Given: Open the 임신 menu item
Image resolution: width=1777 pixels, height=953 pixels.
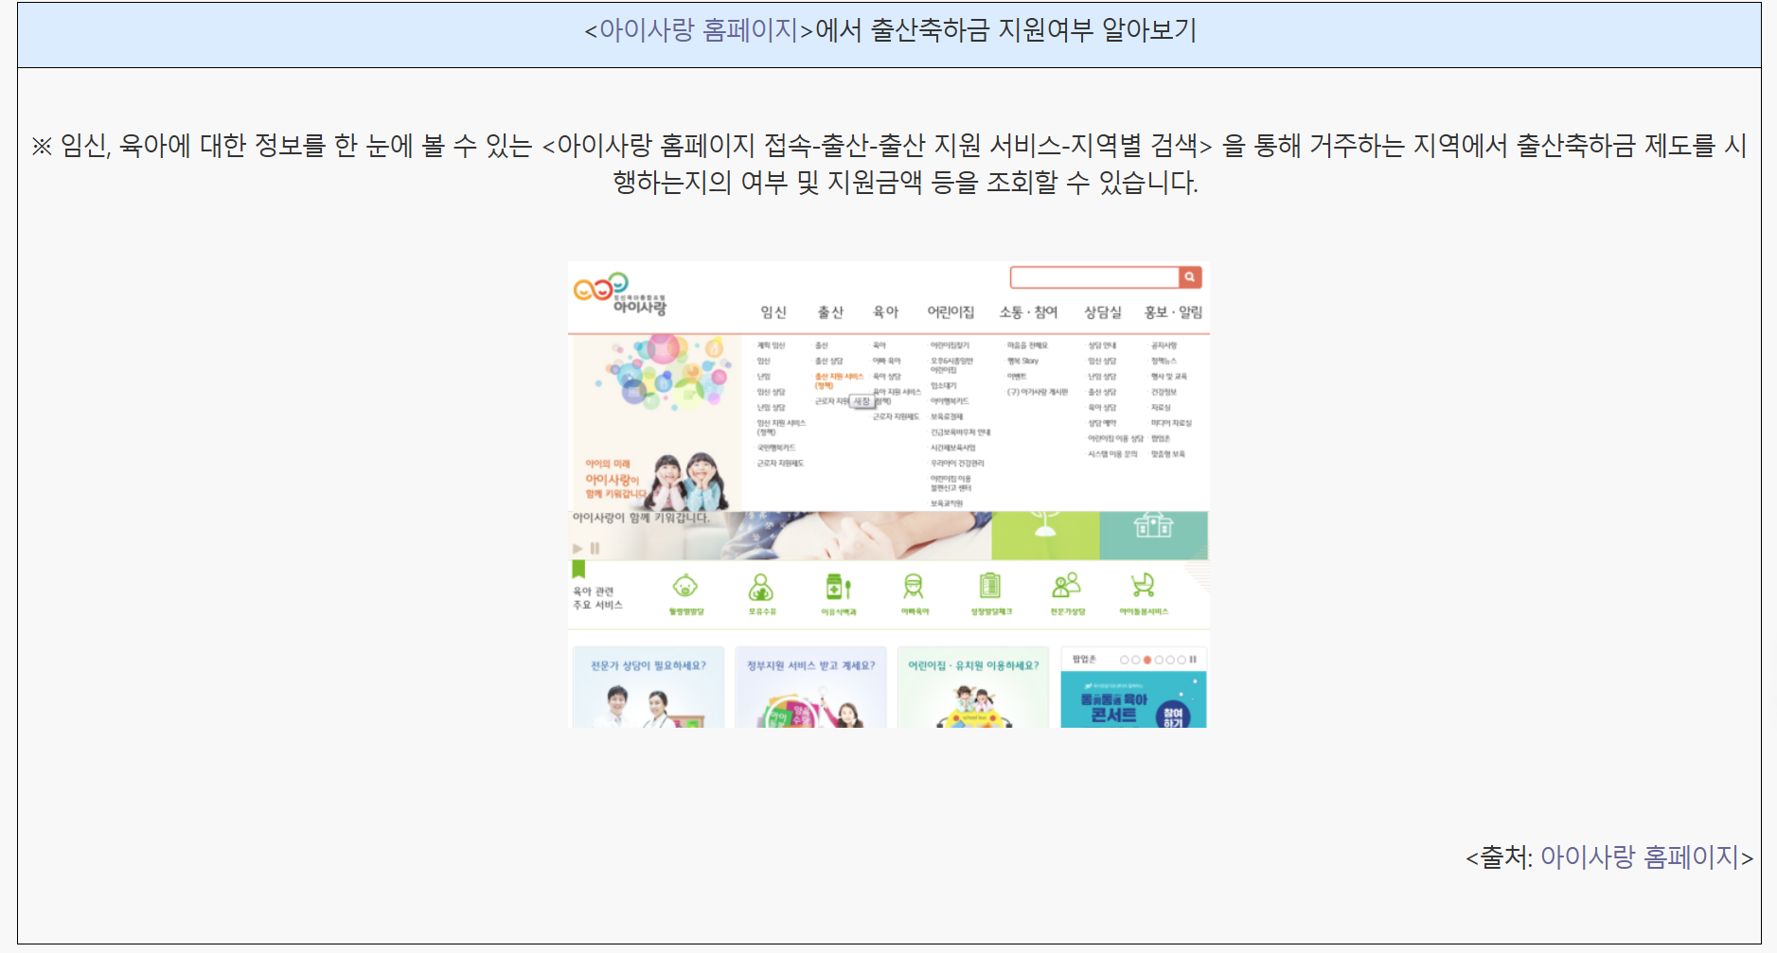Looking at the screenshot, I should (x=774, y=311).
